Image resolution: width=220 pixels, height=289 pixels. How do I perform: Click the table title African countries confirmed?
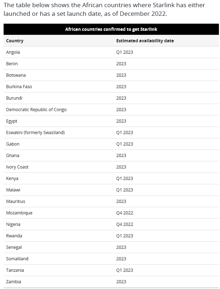pyautogui.click(x=111, y=29)
